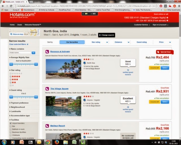Collapse the Facilities filter section
This screenshot has width=181, height=145.
(x=14, y=120)
